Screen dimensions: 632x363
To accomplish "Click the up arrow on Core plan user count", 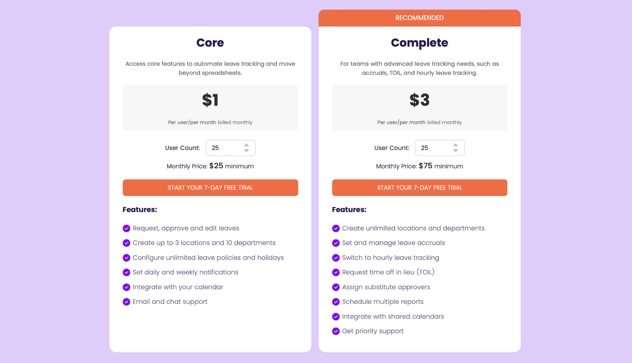I will click(x=247, y=145).
